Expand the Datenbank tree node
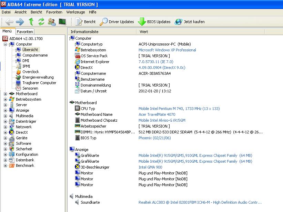The height and width of the screenshot is (212, 283). 5,160
